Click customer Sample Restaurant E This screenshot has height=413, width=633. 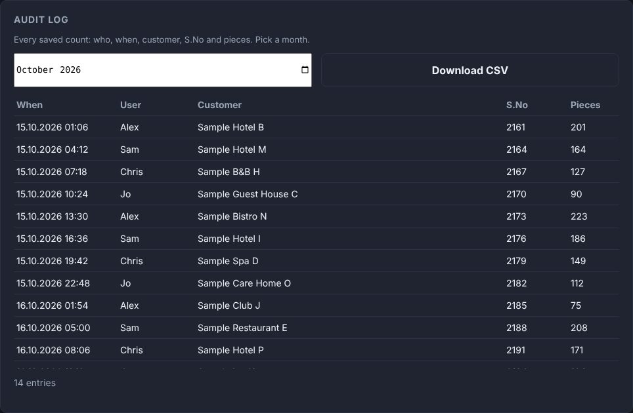pyautogui.click(x=242, y=328)
